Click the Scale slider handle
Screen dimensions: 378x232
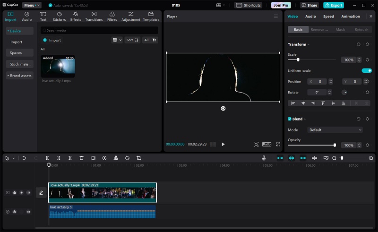[x=298, y=60]
